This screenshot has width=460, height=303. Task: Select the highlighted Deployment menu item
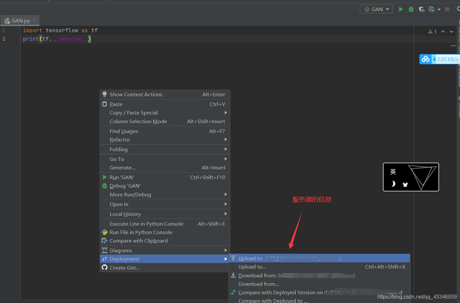165,259
